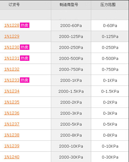Open order number 1N1236 link

12,113
